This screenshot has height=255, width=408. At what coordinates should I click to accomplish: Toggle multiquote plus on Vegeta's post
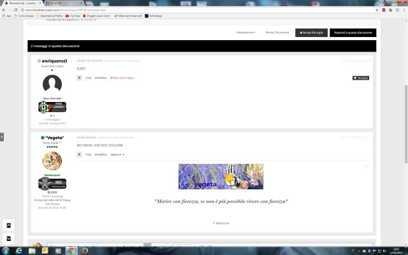pos(79,154)
